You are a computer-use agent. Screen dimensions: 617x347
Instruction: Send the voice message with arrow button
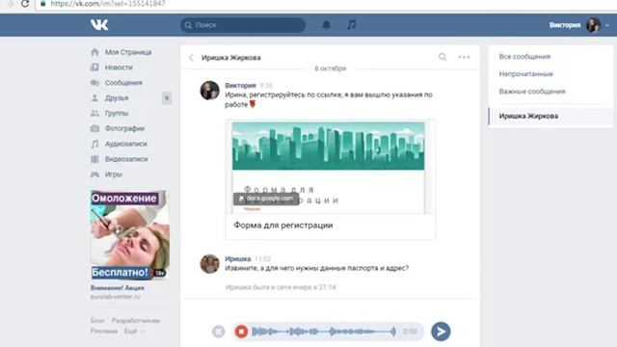[441, 332]
